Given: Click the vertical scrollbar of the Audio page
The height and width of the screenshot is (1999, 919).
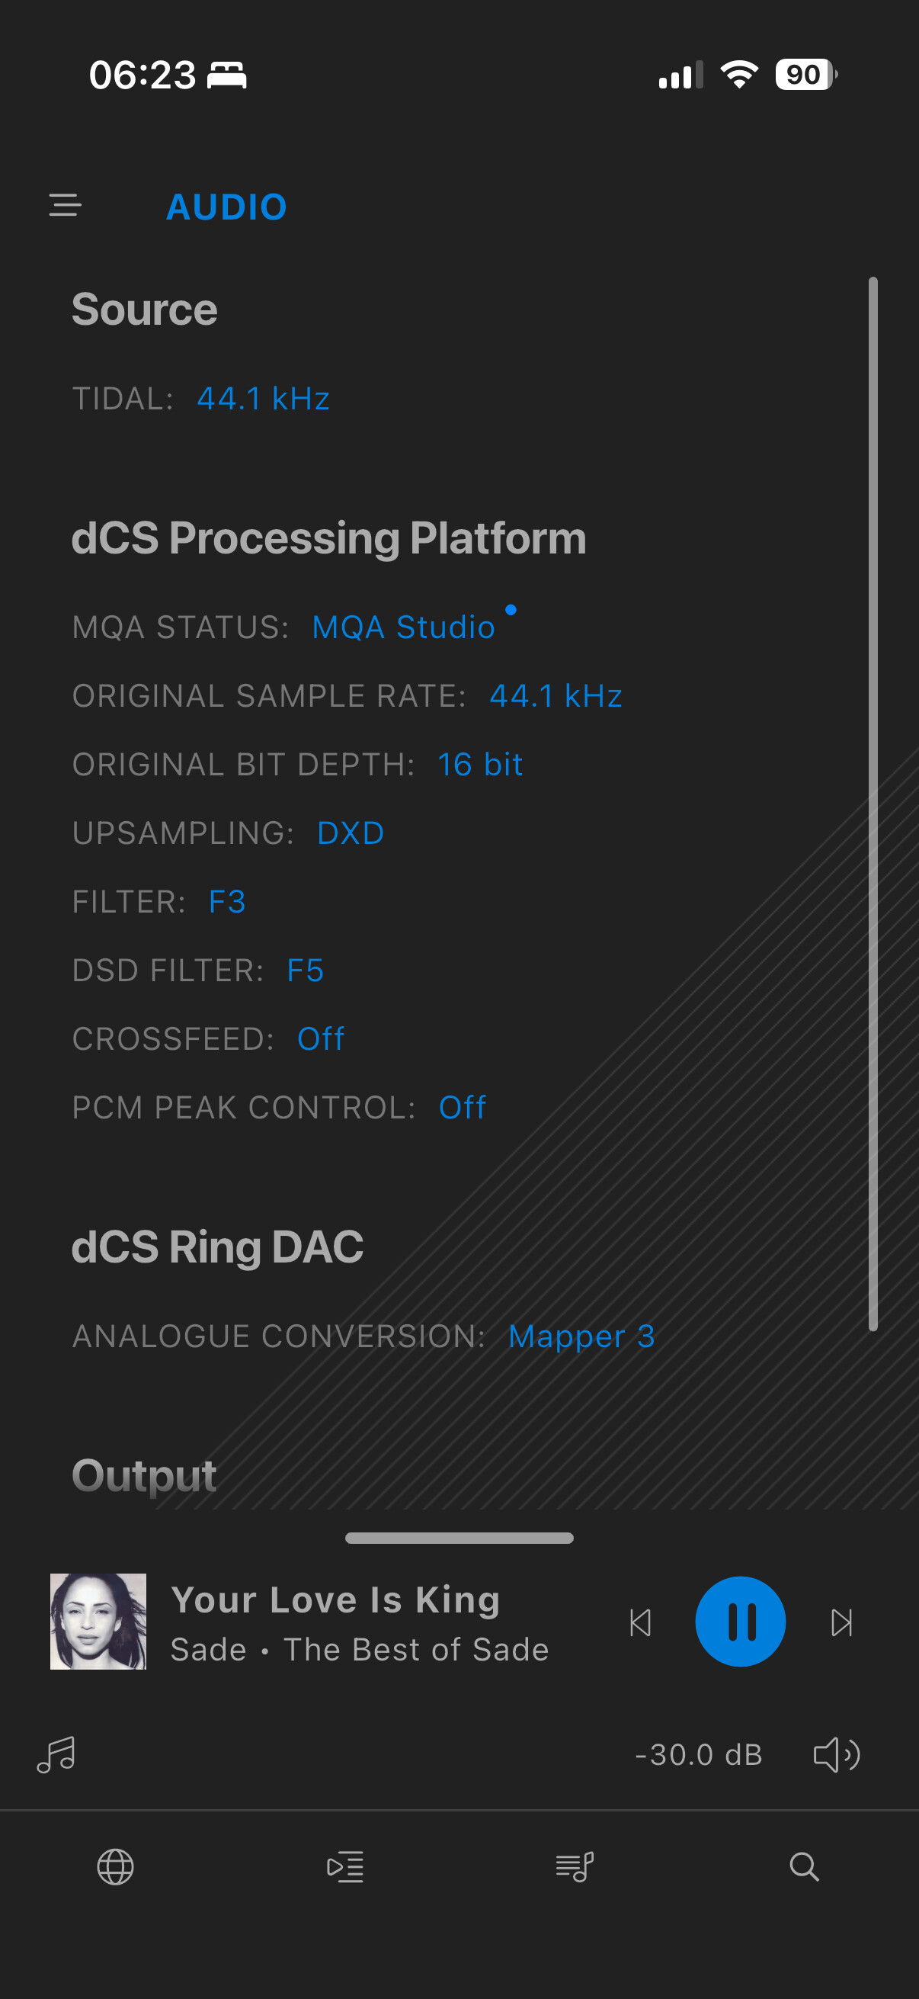Looking at the screenshot, I should [x=873, y=803].
